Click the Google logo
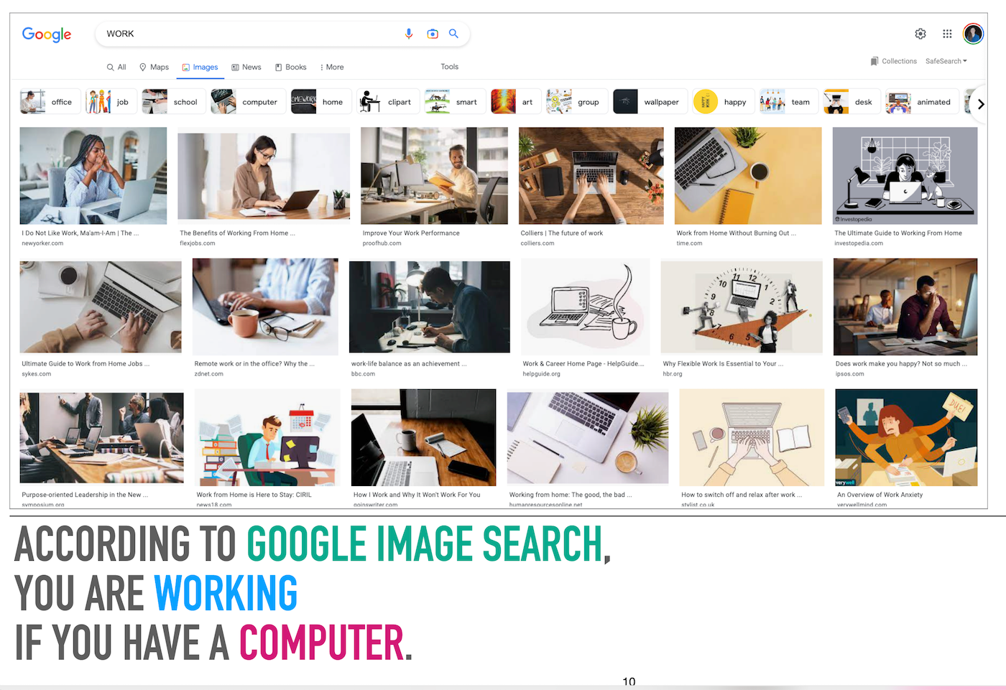Screen dimensions: 1006x690 [47, 34]
